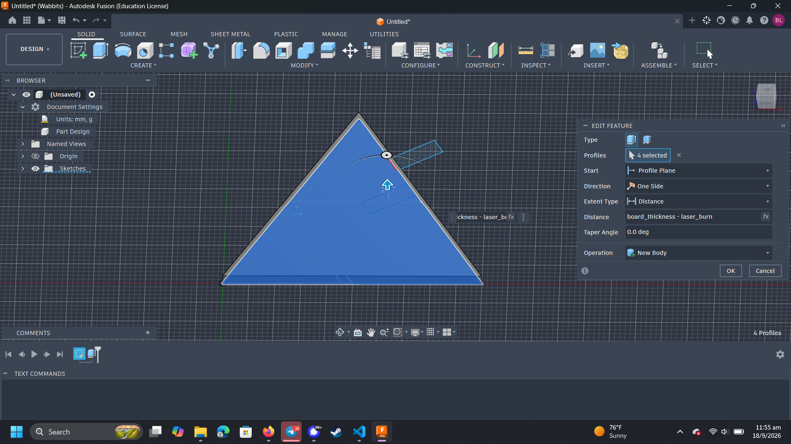The height and width of the screenshot is (444, 791).
Task: Select the regular Extrude type
Action: coord(631,140)
